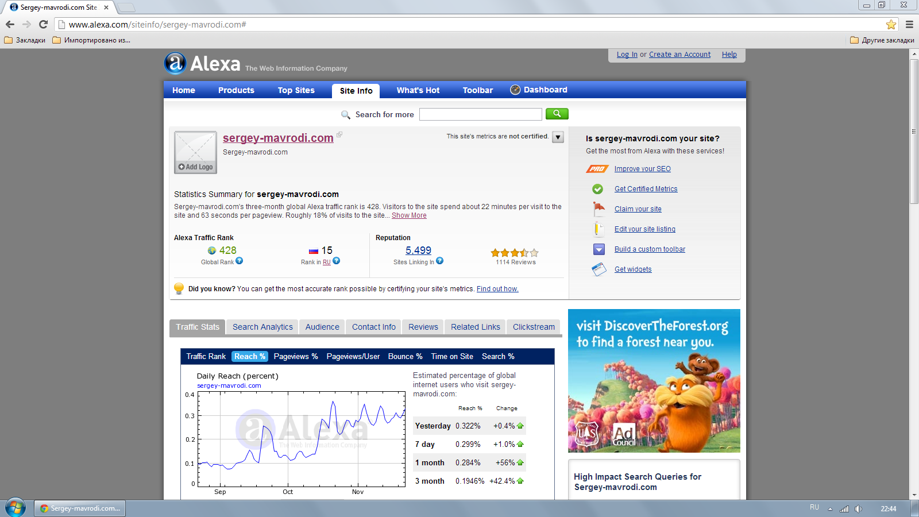
Task: Click the Sites Linking In help icon
Action: 439,261
